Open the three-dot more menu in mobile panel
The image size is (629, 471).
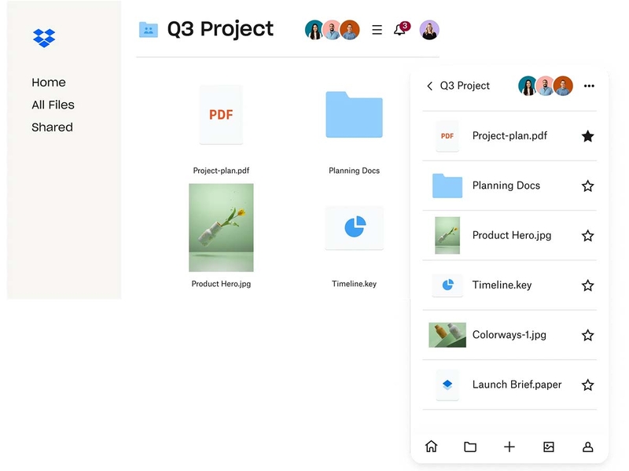(x=589, y=86)
